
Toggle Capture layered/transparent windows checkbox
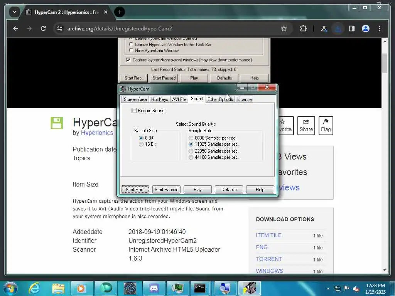128,60
